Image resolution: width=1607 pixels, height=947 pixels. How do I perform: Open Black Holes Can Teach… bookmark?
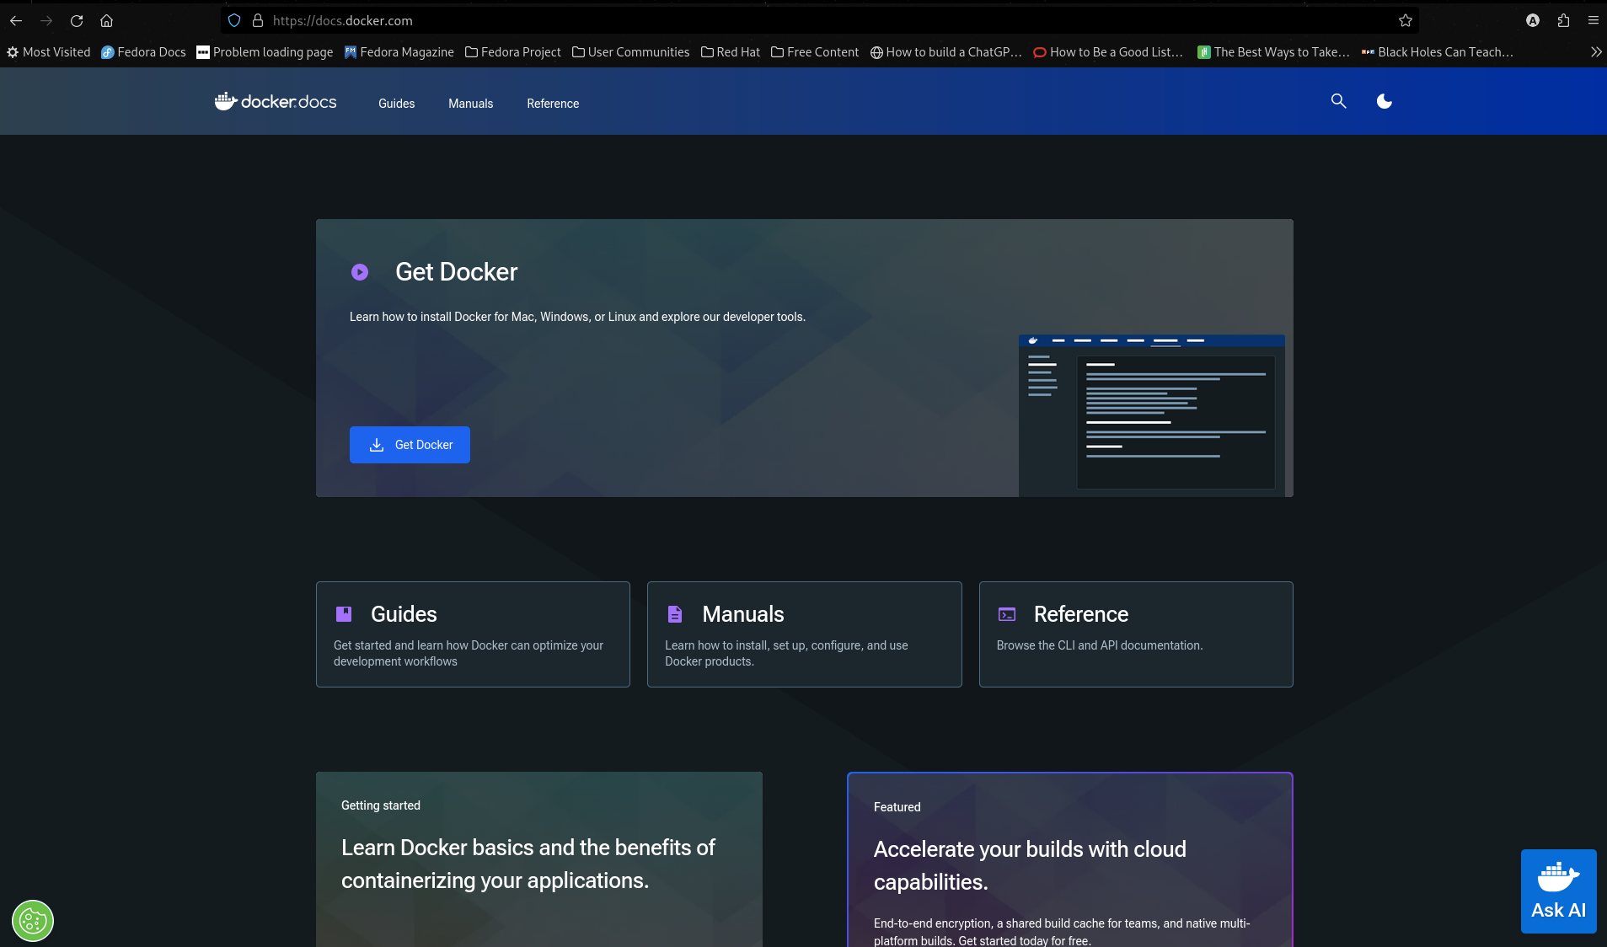click(1438, 52)
